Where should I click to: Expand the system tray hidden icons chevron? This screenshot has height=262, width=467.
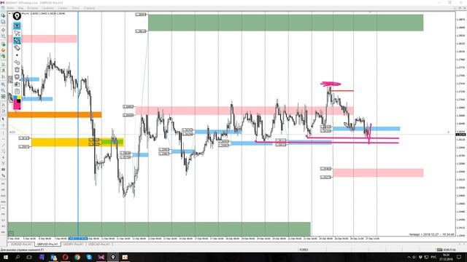click(409, 257)
